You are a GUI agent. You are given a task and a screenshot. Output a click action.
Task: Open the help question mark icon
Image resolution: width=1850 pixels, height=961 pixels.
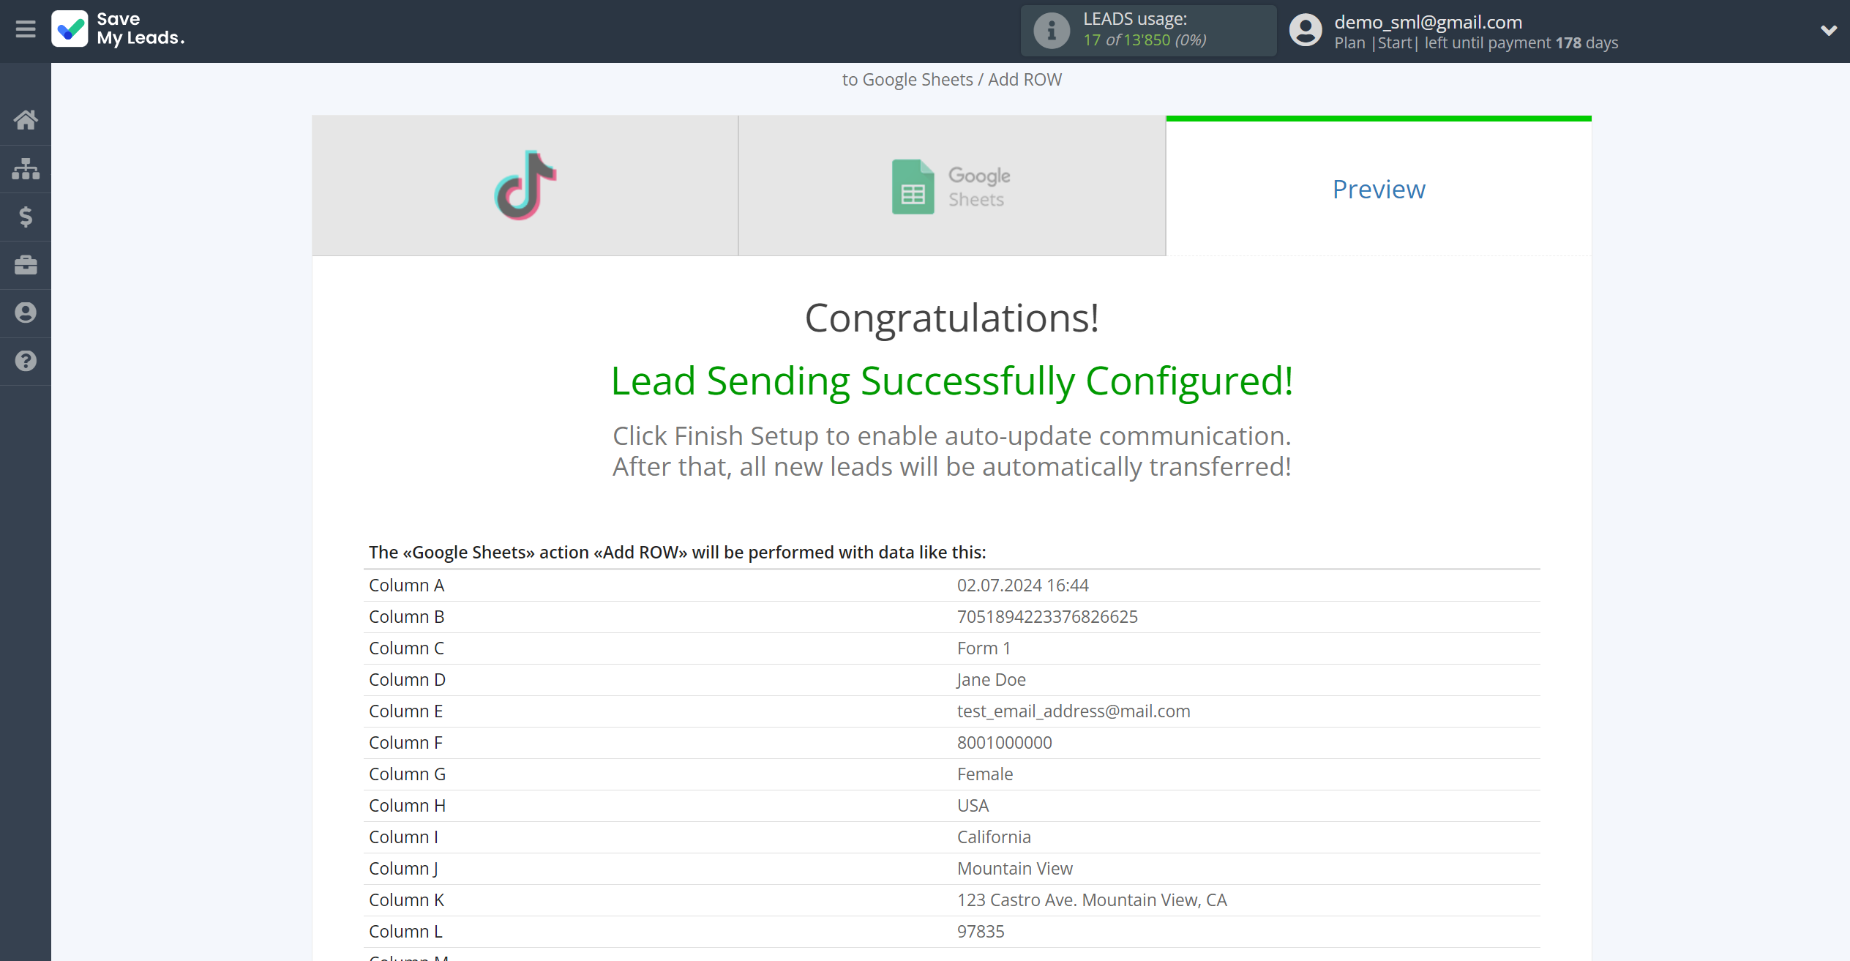pyautogui.click(x=26, y=361)
